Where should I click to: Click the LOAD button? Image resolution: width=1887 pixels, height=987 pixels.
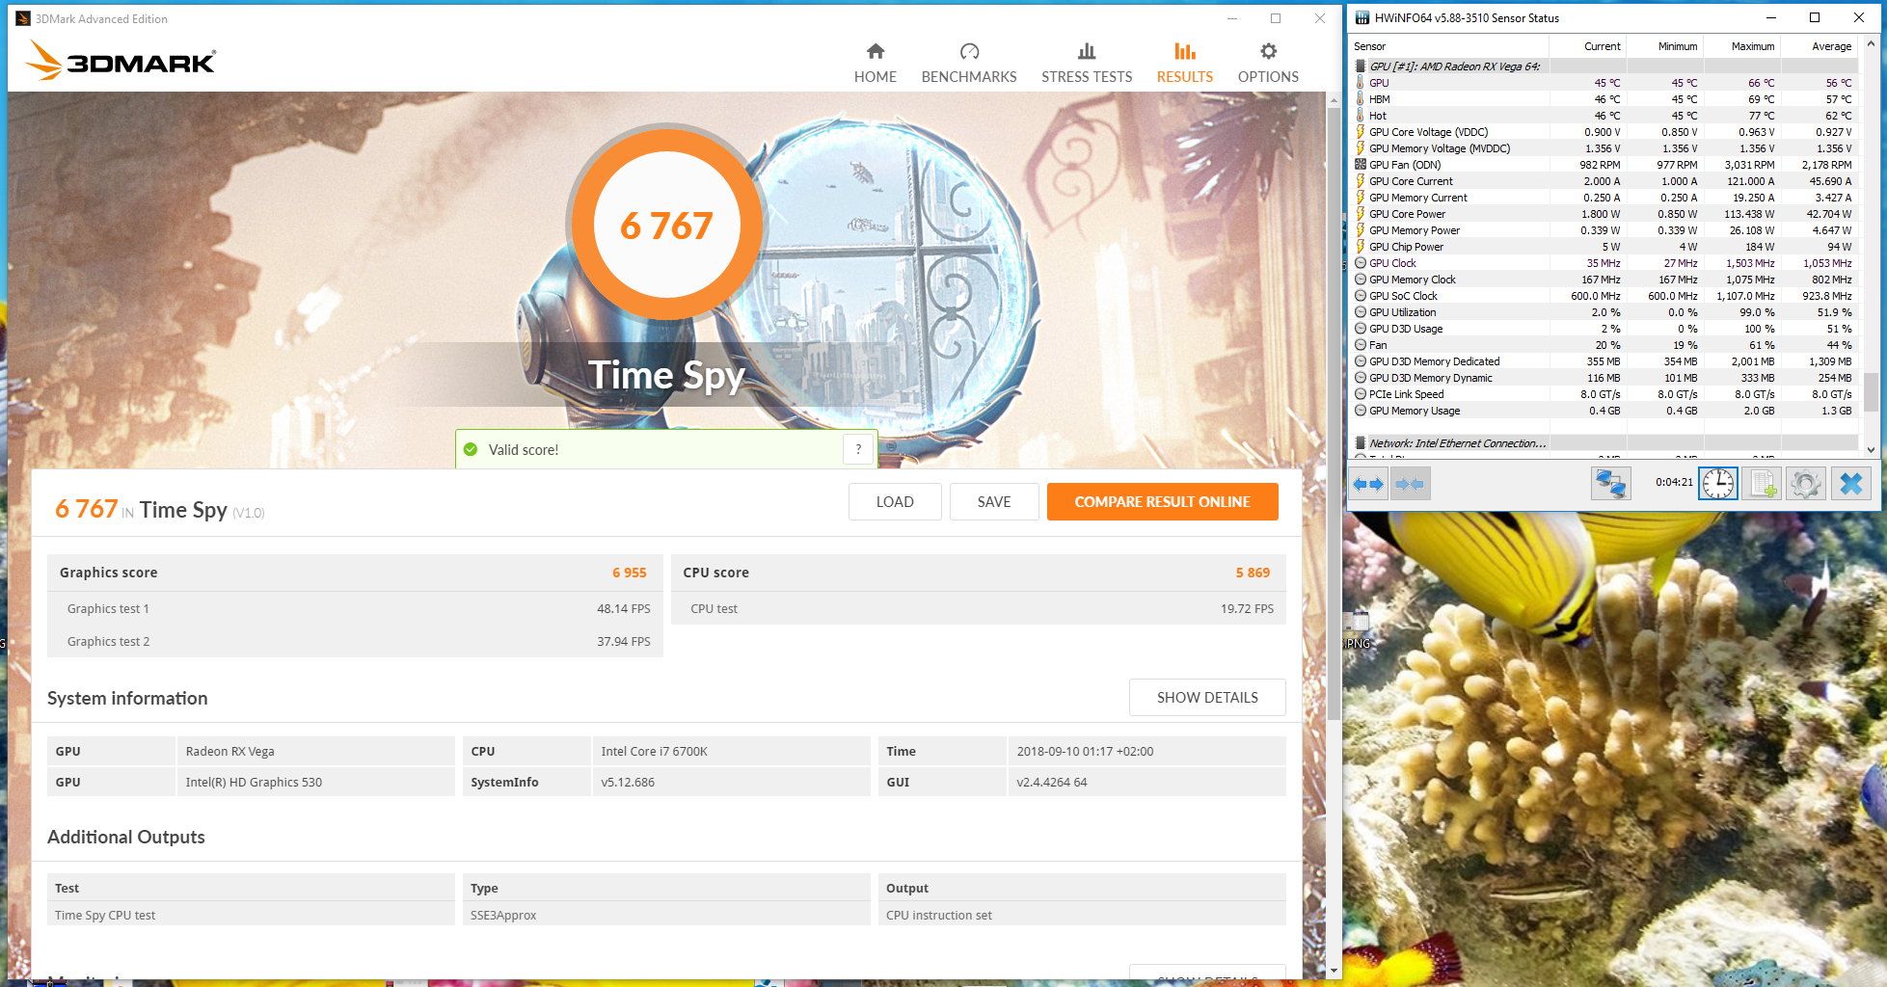click(895, 501)
